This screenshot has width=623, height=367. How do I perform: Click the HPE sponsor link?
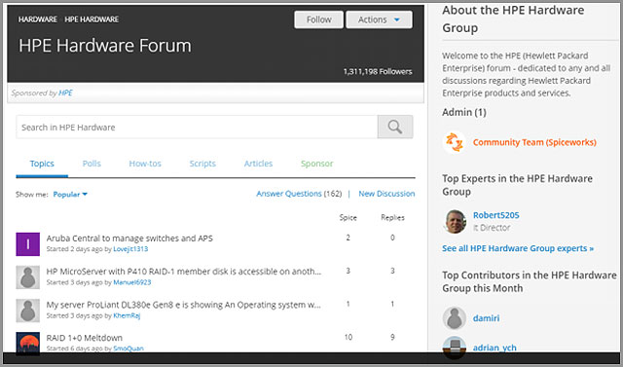click(65, 92)
